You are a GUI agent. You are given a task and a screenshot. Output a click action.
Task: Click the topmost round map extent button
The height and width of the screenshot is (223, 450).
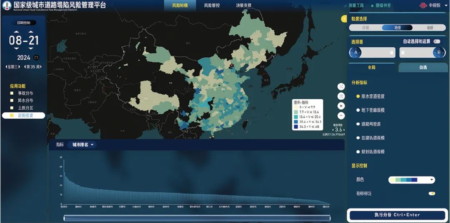click(x=341, y=86)
